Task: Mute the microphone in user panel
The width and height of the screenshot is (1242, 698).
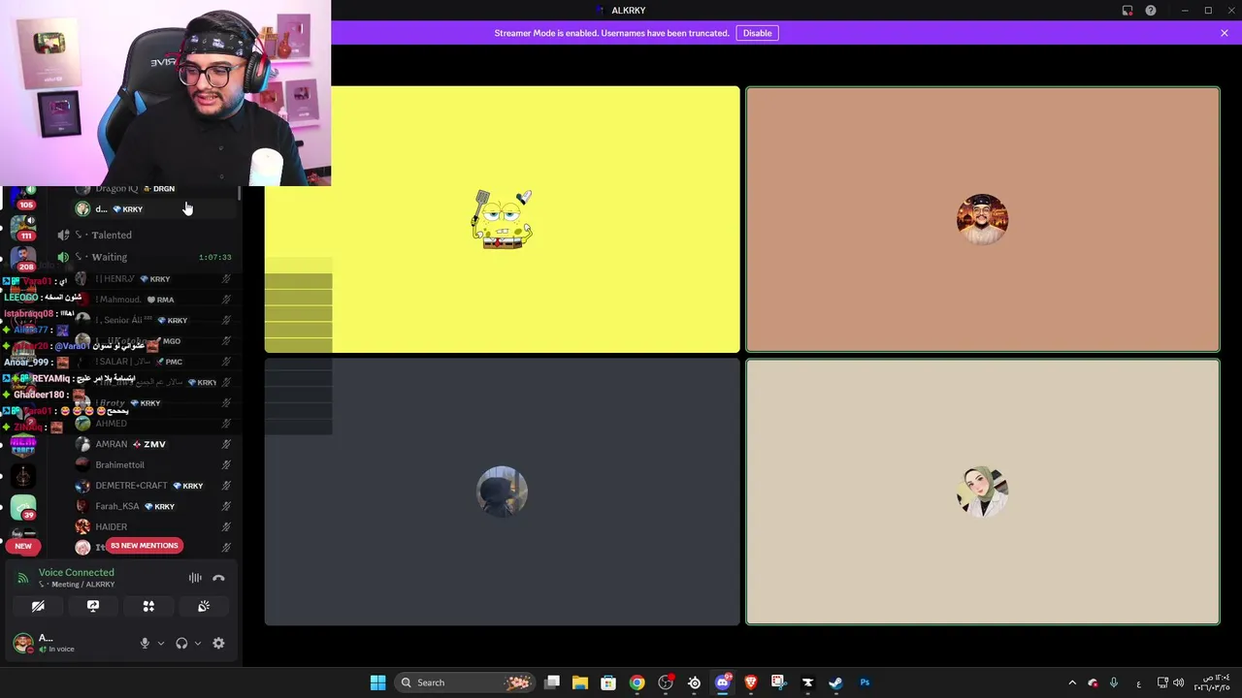Action: 145,643
